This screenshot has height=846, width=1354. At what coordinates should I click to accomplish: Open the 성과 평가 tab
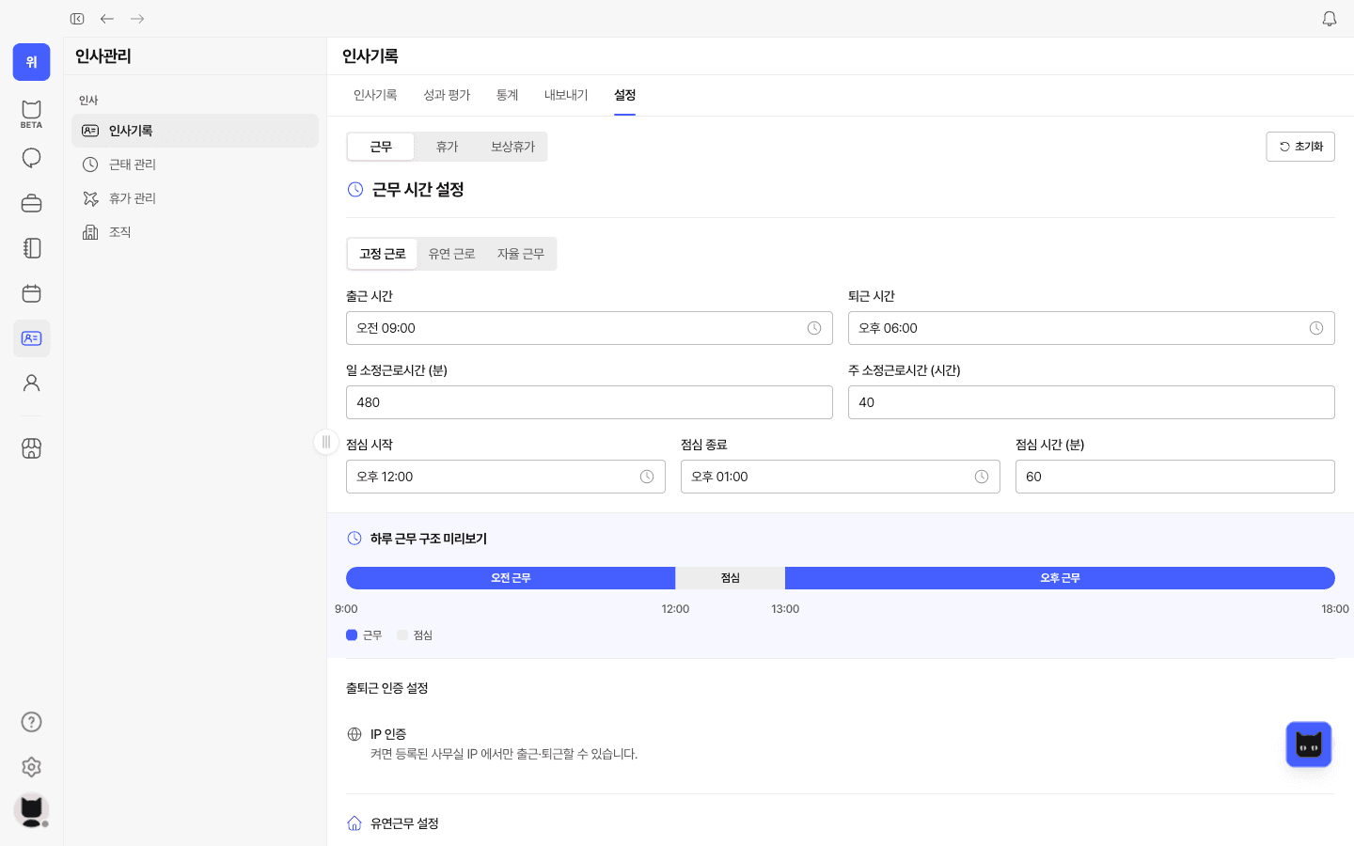coord(447,95)
